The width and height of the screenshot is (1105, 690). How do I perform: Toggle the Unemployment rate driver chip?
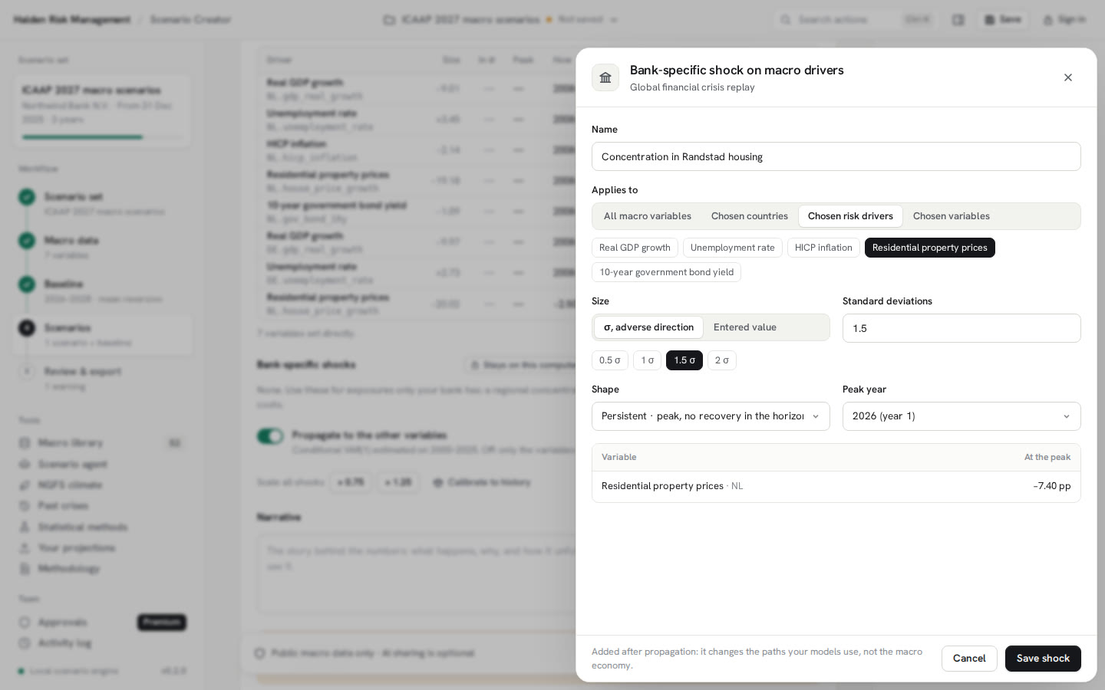(733, 248)
